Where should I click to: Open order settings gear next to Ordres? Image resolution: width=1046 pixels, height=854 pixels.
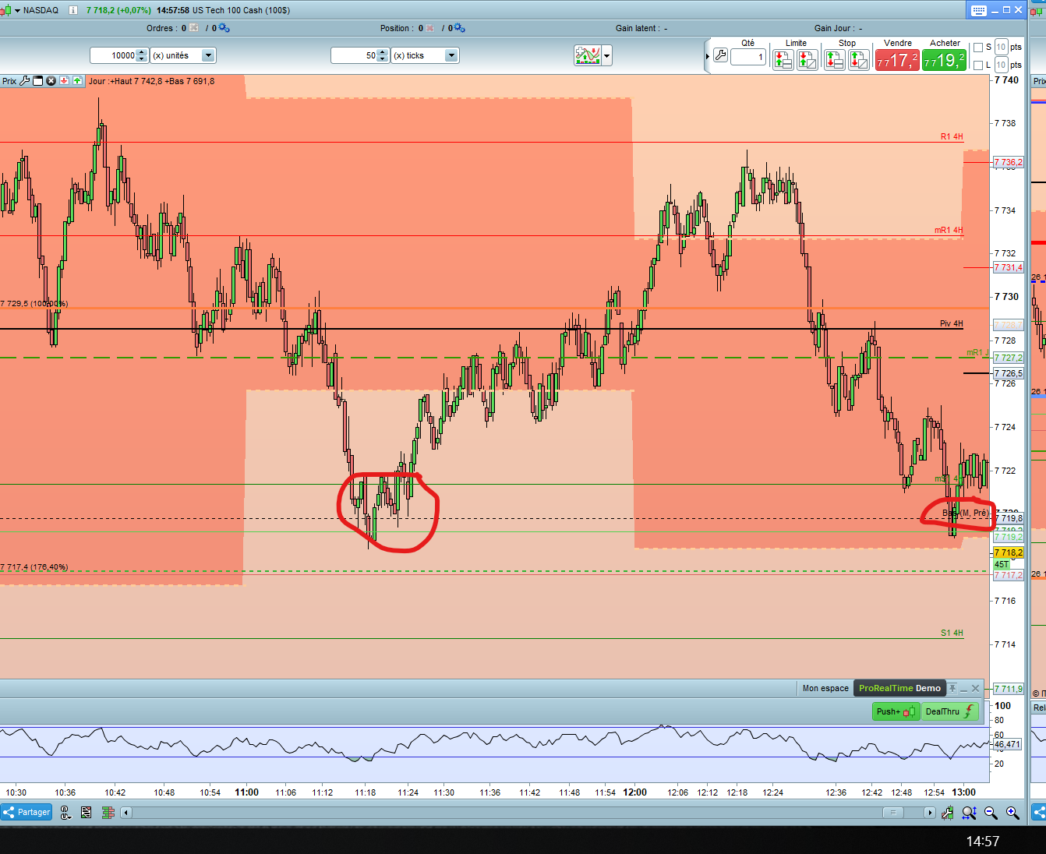[x=224, y=28]
